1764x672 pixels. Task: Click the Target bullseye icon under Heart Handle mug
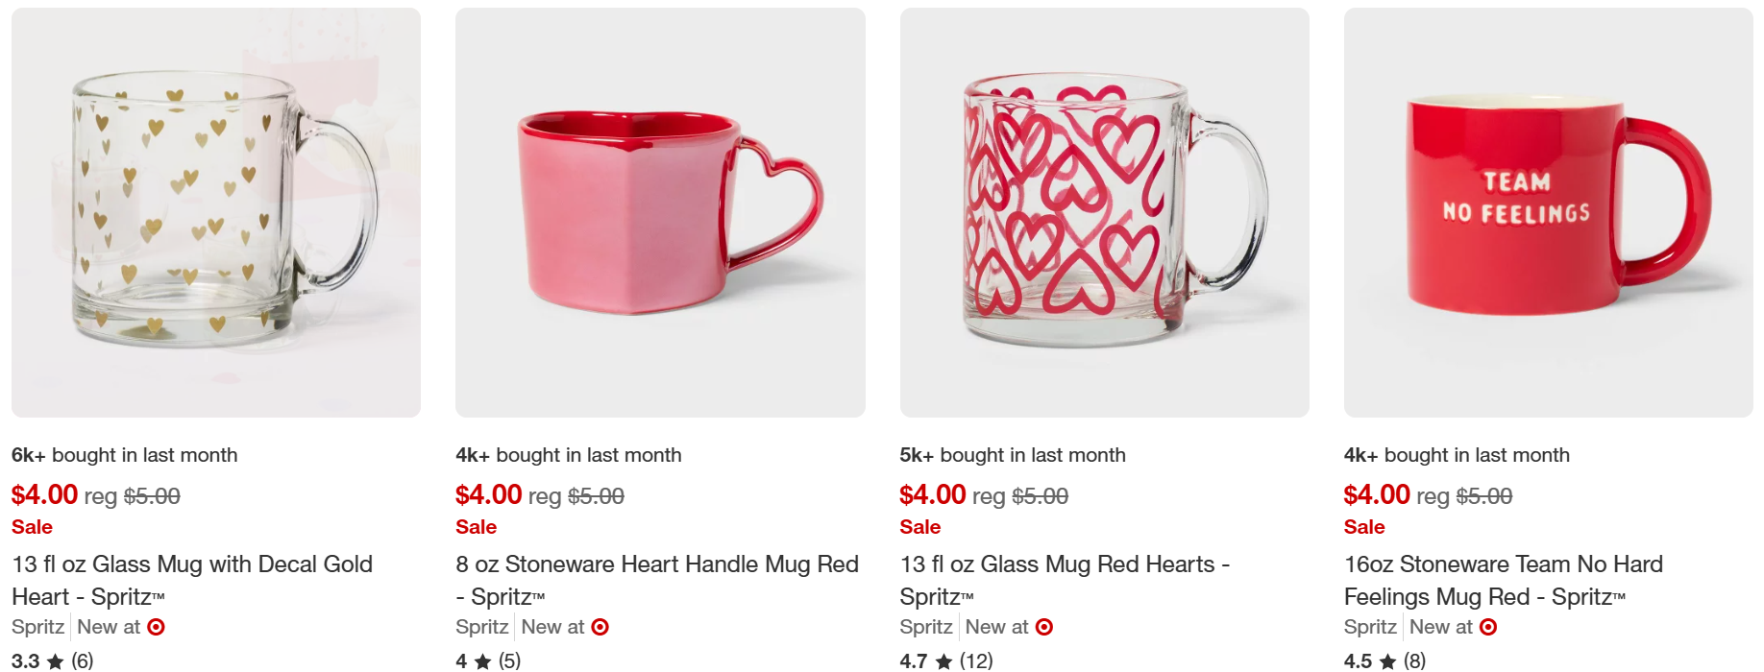[x=600, y=627]
